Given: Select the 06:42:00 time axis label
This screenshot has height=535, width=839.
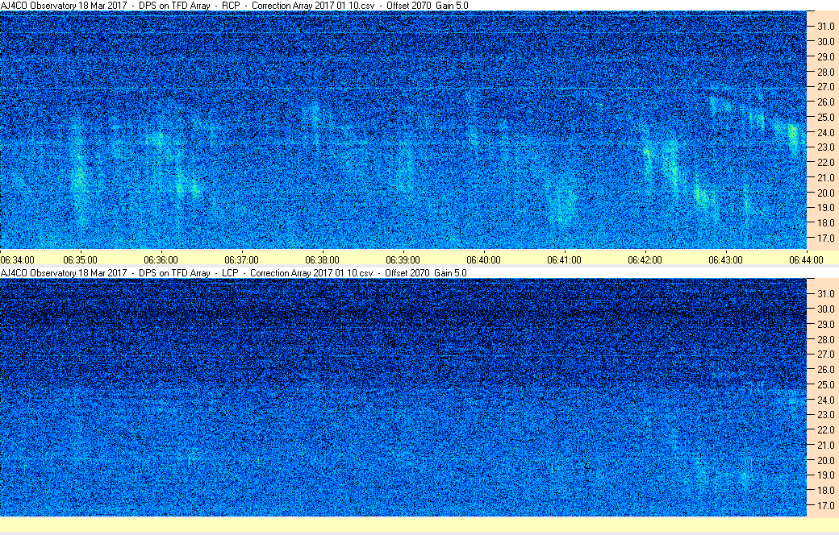Looking at the screenshot, I should 645,259.
